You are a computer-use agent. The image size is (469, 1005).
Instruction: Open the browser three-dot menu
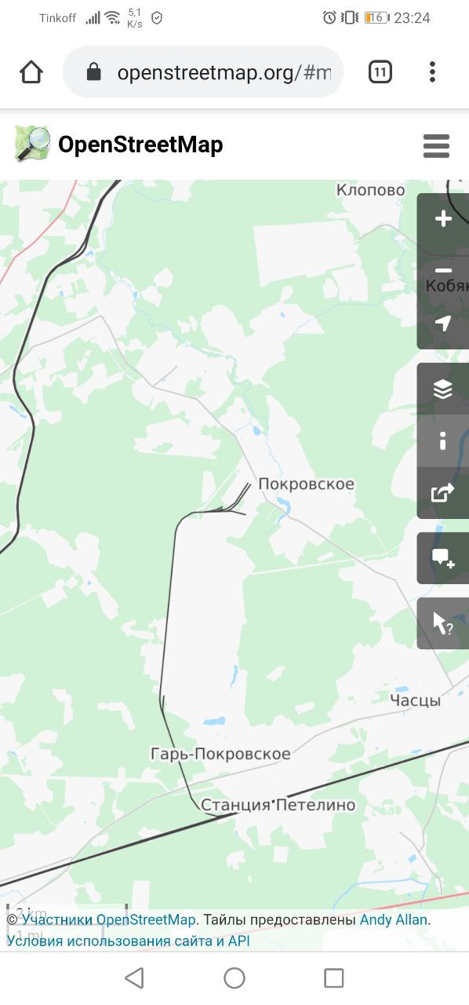(432, 72)
